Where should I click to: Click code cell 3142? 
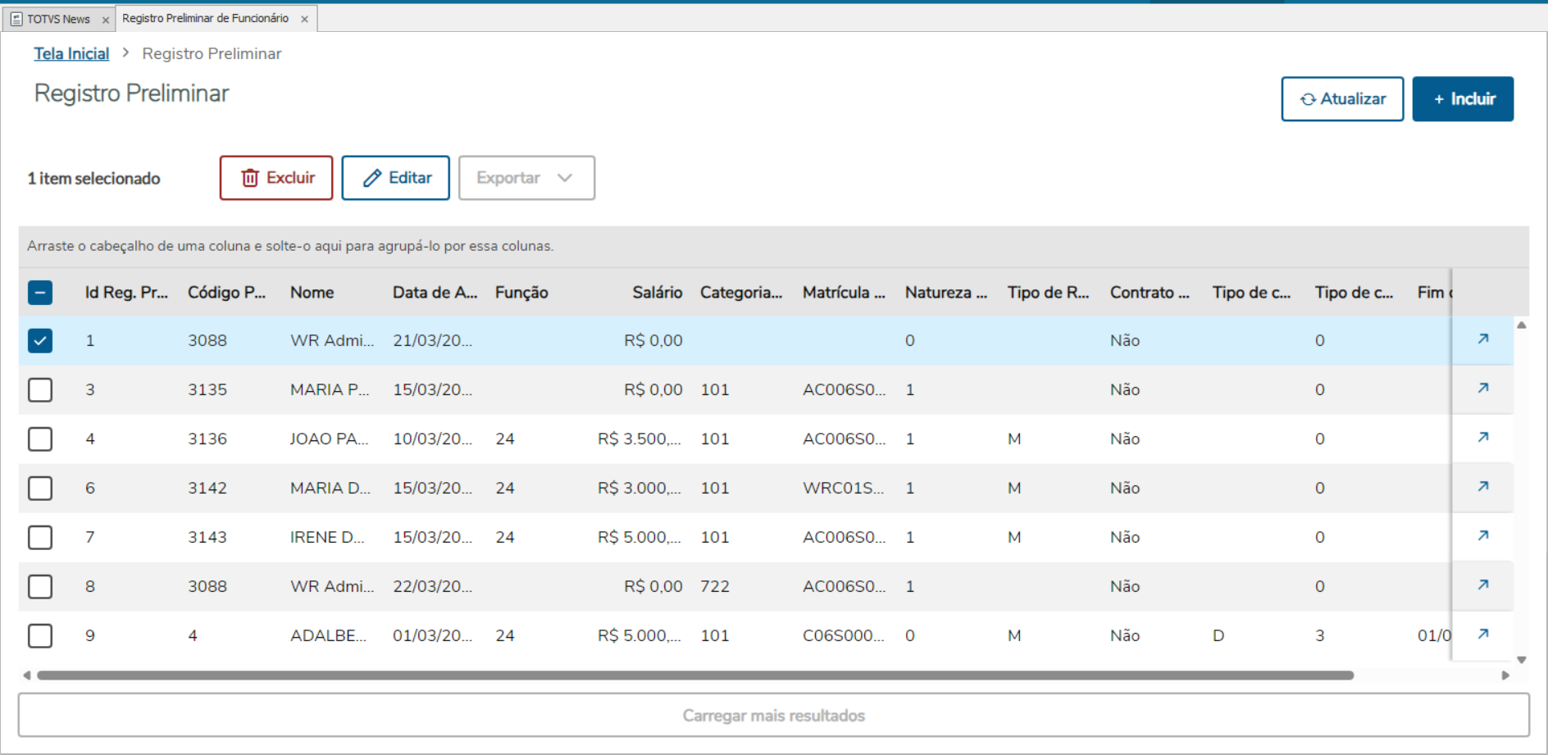[x=207, y=488]
